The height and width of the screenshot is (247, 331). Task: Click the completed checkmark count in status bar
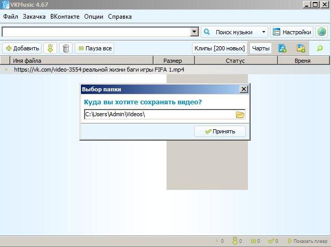pyautogui.click(x=273, y=241)
